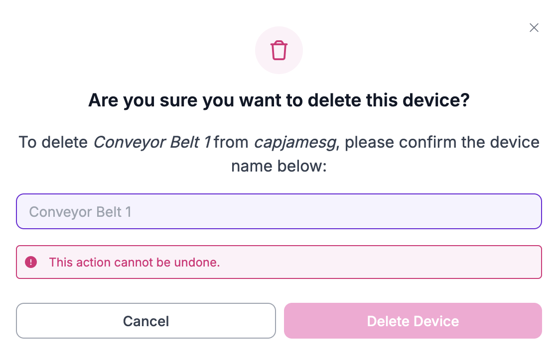Click the word 'from' in the description

pyautogui.click(x=231, y=143)
